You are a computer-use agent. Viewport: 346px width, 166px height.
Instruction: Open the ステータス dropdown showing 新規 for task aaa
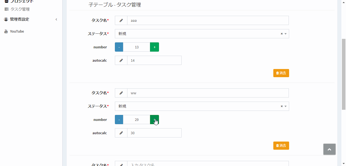pos(285,34)
